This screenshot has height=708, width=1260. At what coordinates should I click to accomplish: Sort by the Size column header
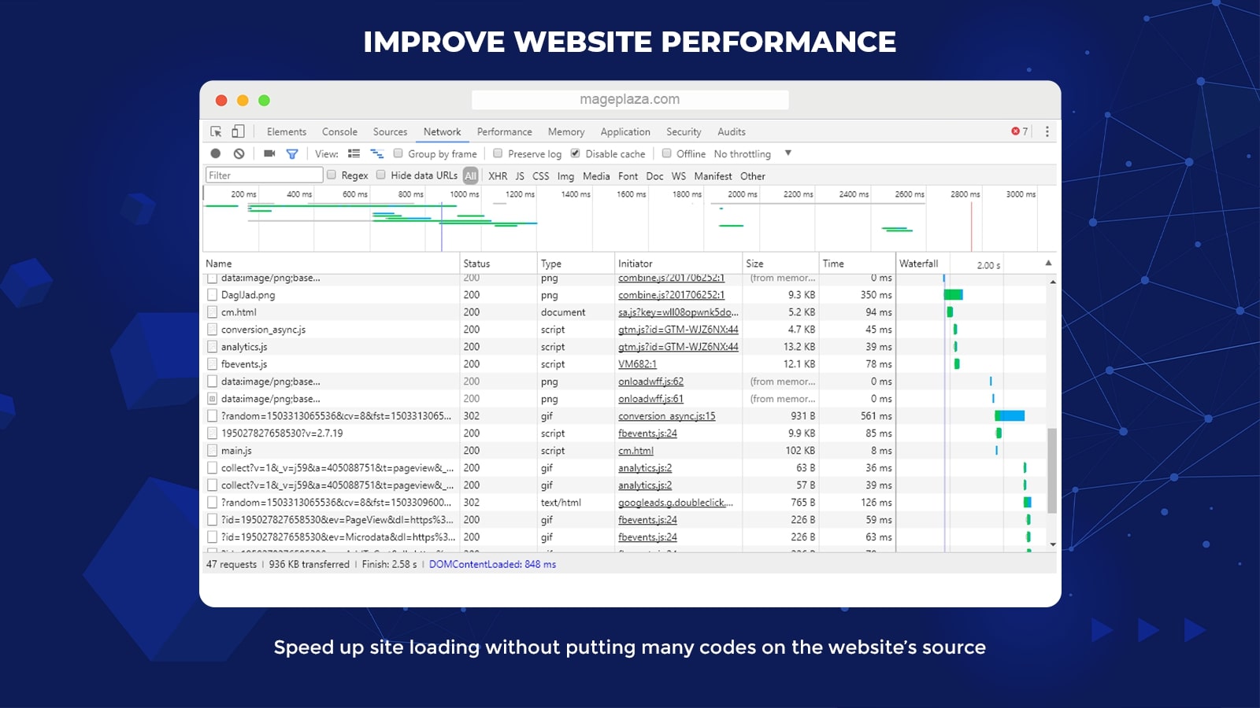pyautogui.click(x=780, y=264)
